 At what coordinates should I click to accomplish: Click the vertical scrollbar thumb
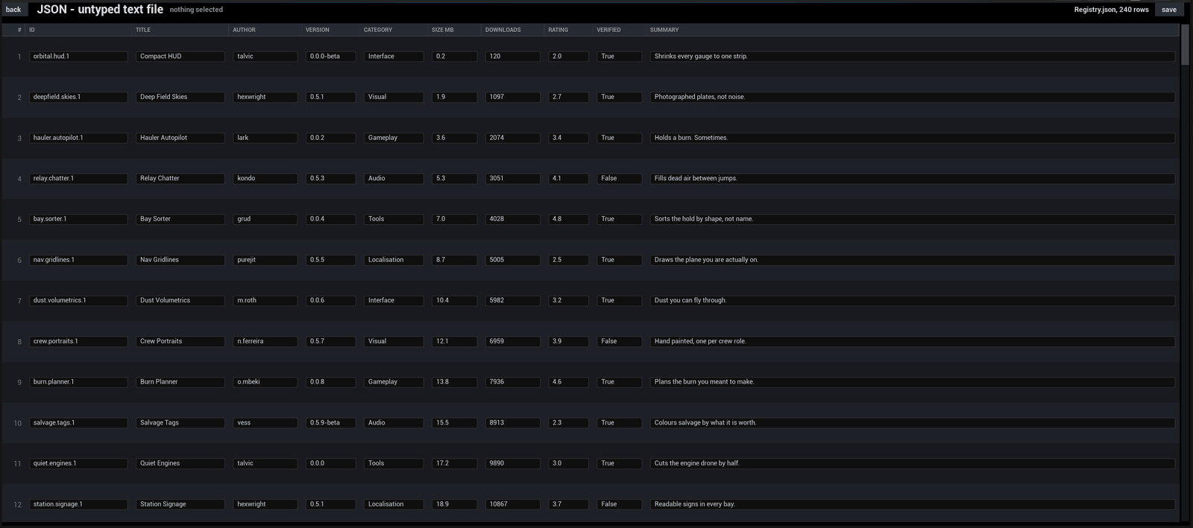pos(1186,45)
